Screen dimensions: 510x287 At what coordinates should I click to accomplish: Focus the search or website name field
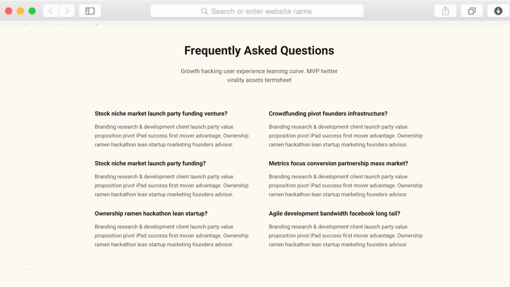261,11
